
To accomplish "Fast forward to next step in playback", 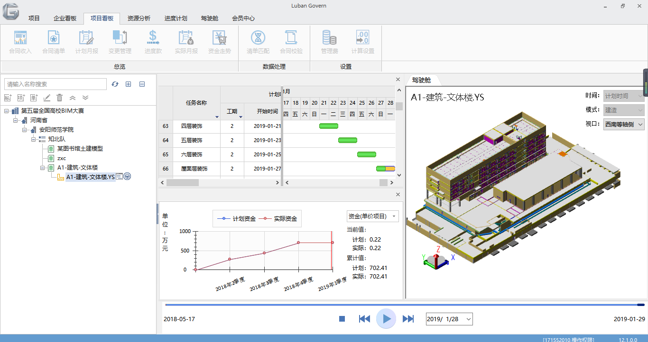I will (x=408, y=319).
